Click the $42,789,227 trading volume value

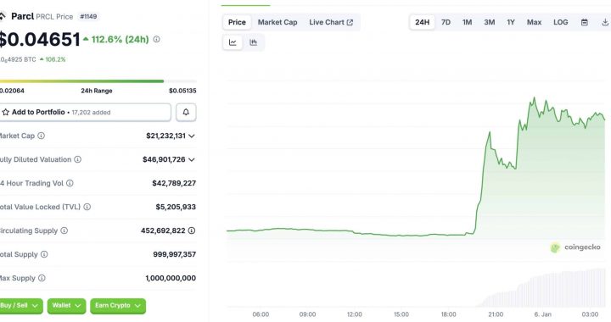(174, 183)
